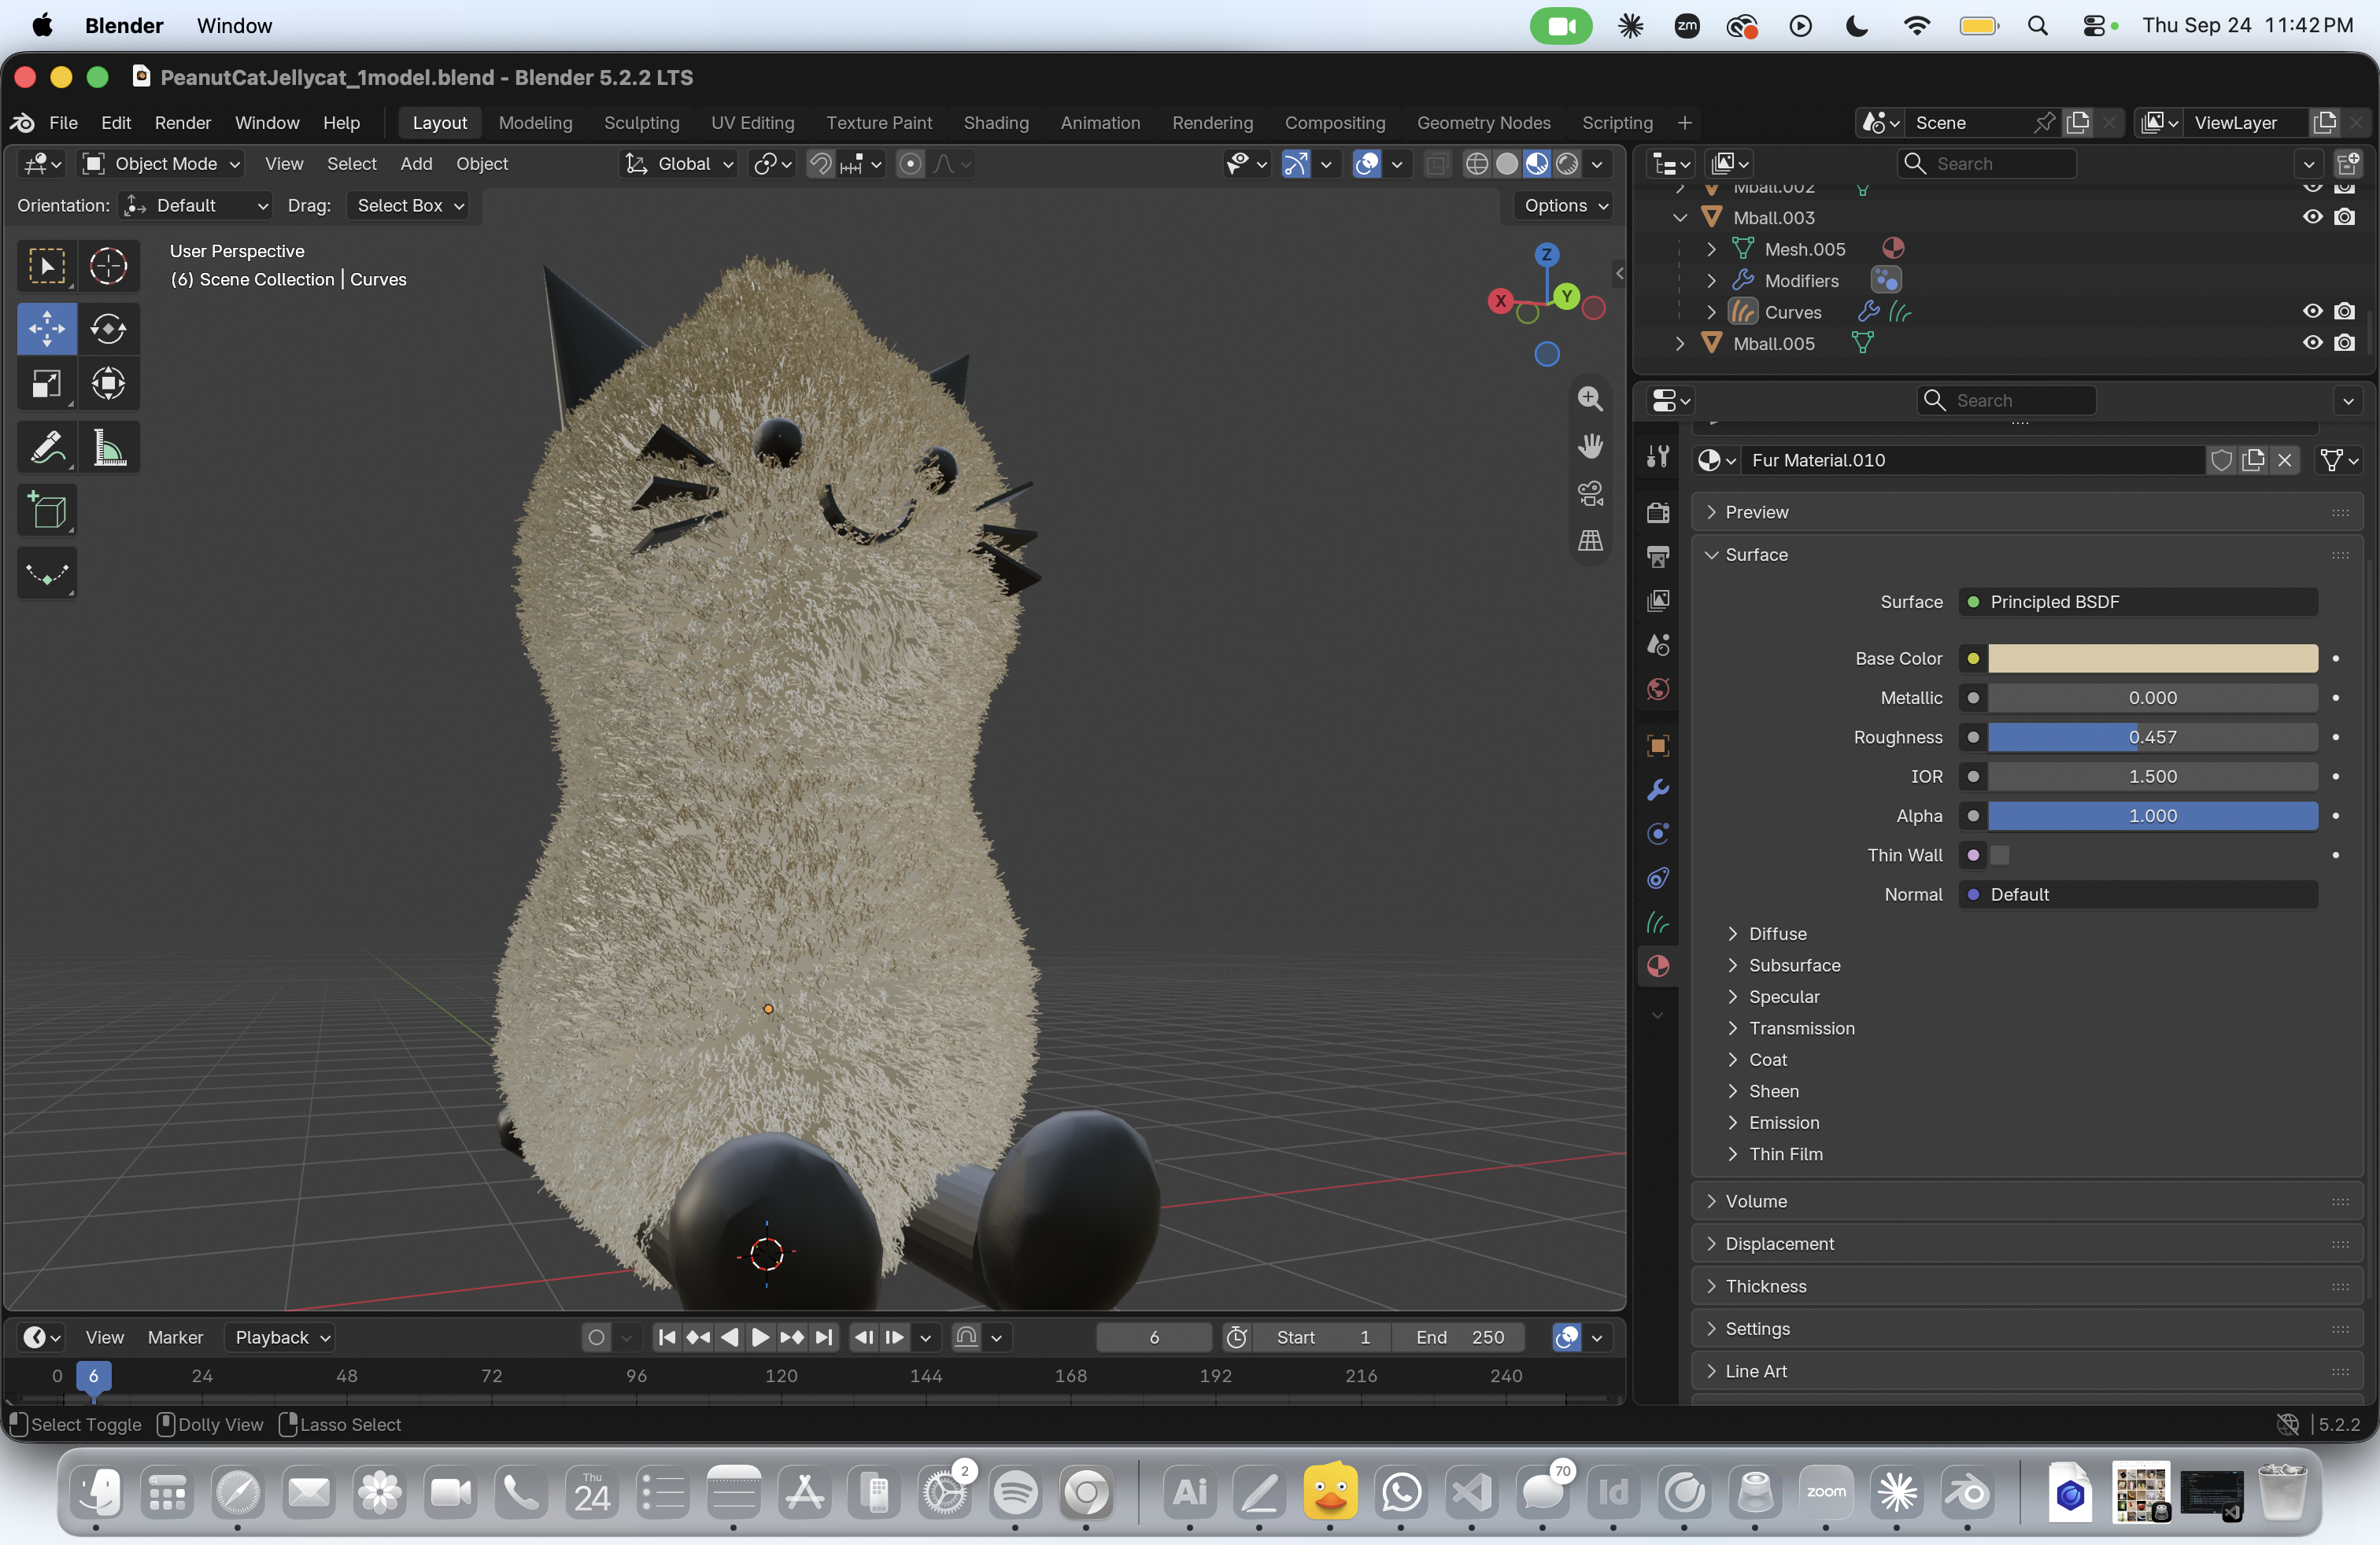
Task: Click the current frame field showing 6
Action: click(x=1154, y=1337)
